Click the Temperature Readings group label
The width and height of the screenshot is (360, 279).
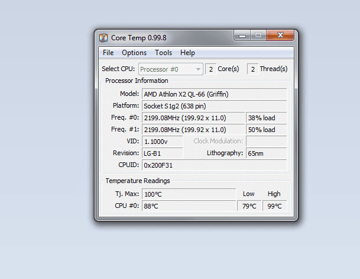click(138, 181)
